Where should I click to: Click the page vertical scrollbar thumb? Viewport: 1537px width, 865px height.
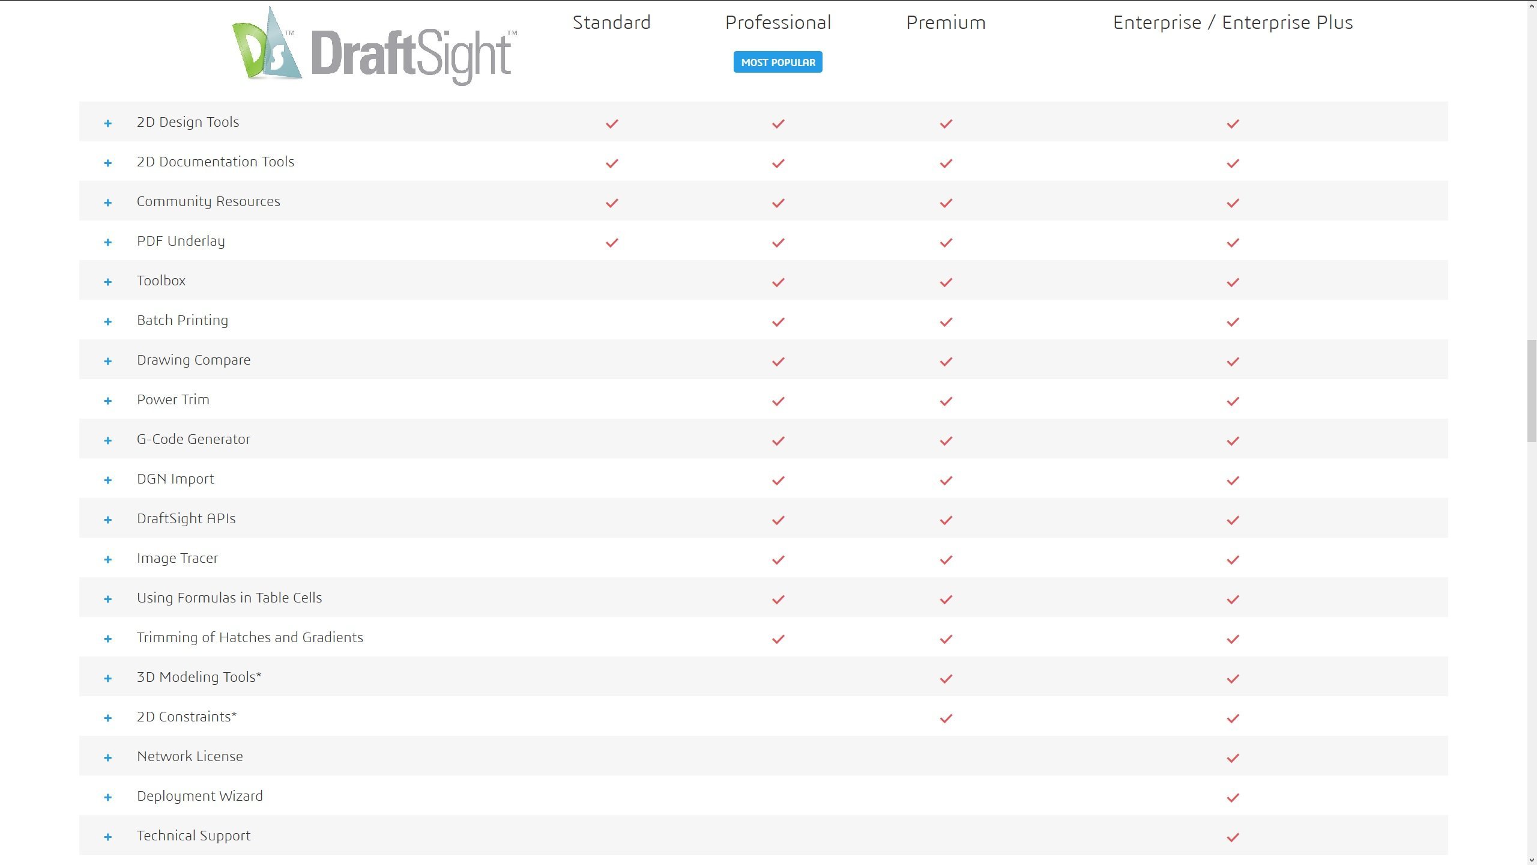[x=1532, y=391]
